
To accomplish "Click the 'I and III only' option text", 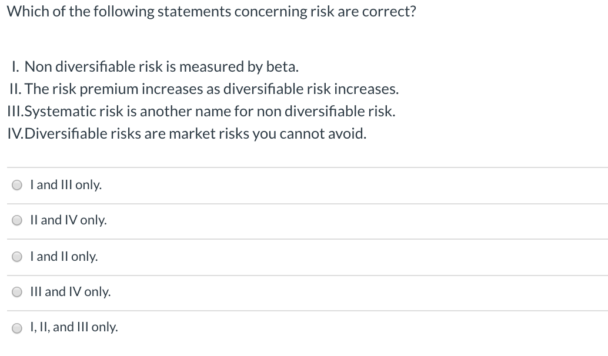I will (66, 184).
